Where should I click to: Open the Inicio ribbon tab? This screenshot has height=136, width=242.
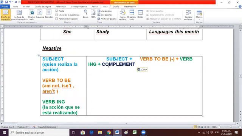click(15, 6)
